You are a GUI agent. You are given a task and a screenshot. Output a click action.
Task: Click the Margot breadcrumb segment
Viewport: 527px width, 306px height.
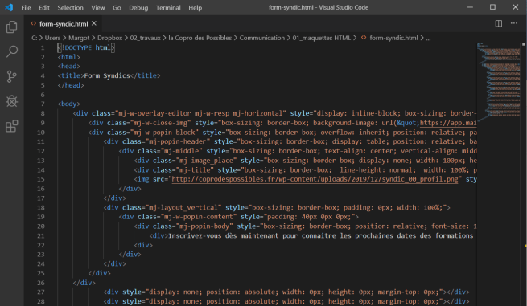(79, 38)
